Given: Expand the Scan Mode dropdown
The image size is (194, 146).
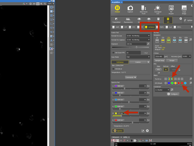Looking at the screenshot, I should point(138,57).
